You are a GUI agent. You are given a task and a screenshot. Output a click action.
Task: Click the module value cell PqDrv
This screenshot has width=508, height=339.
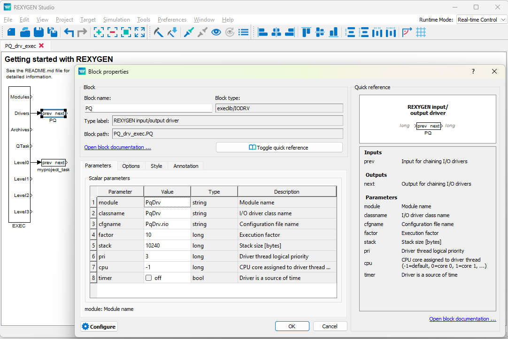pyautogui.click(x=167, y=203)
